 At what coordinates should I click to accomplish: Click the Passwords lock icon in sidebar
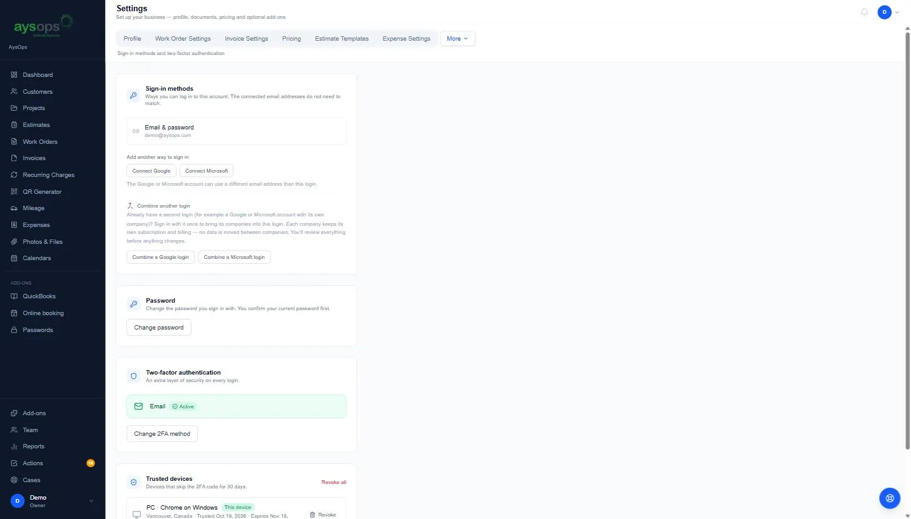point(14,330)
